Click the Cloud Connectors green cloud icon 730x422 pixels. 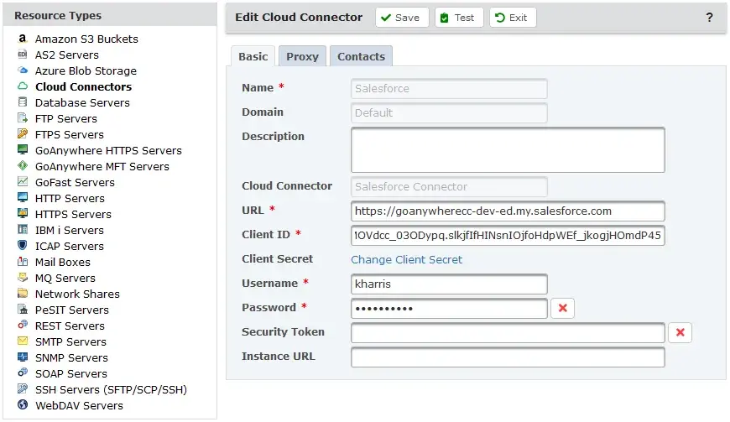(x=23, y=86)
